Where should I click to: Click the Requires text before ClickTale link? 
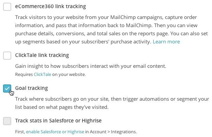pyautogui.click(x=24, y=75)
